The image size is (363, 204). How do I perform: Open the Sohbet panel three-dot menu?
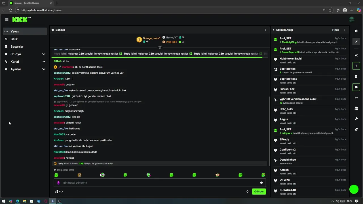point(265,30)
